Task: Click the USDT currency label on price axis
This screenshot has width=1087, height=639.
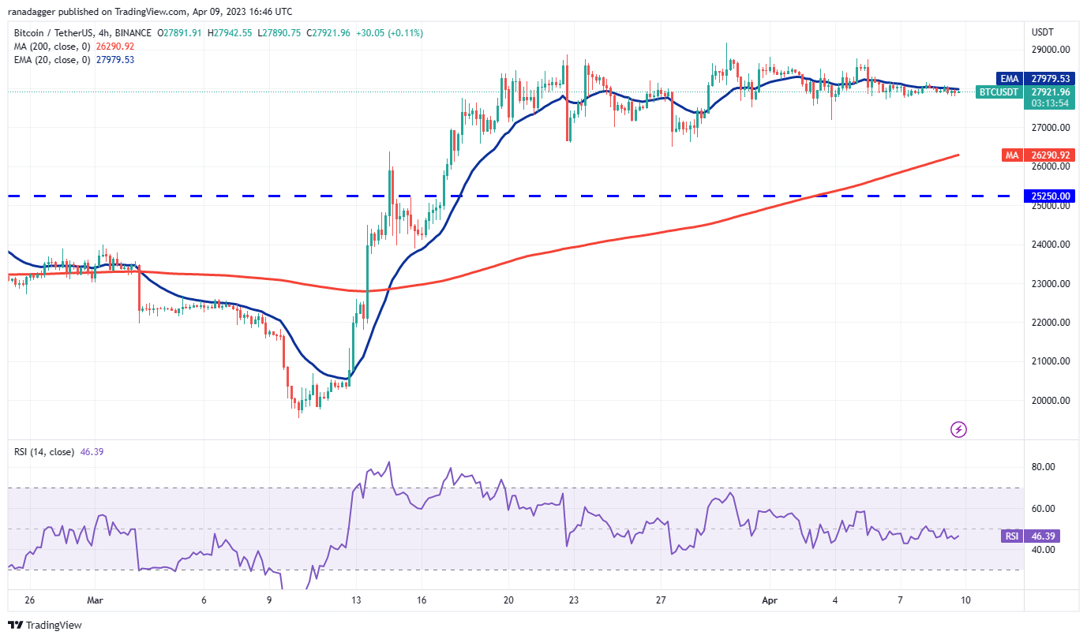Action: (1042, 32)
